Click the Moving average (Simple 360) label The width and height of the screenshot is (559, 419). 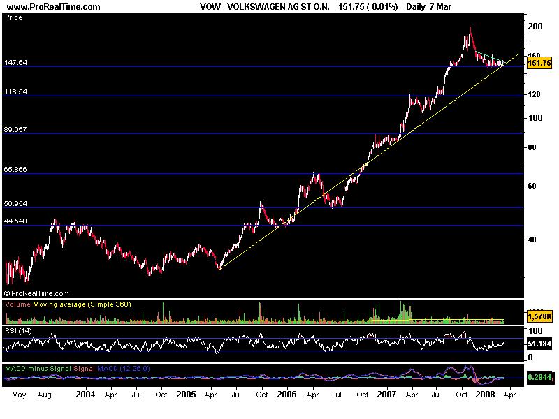click(82, 304)
